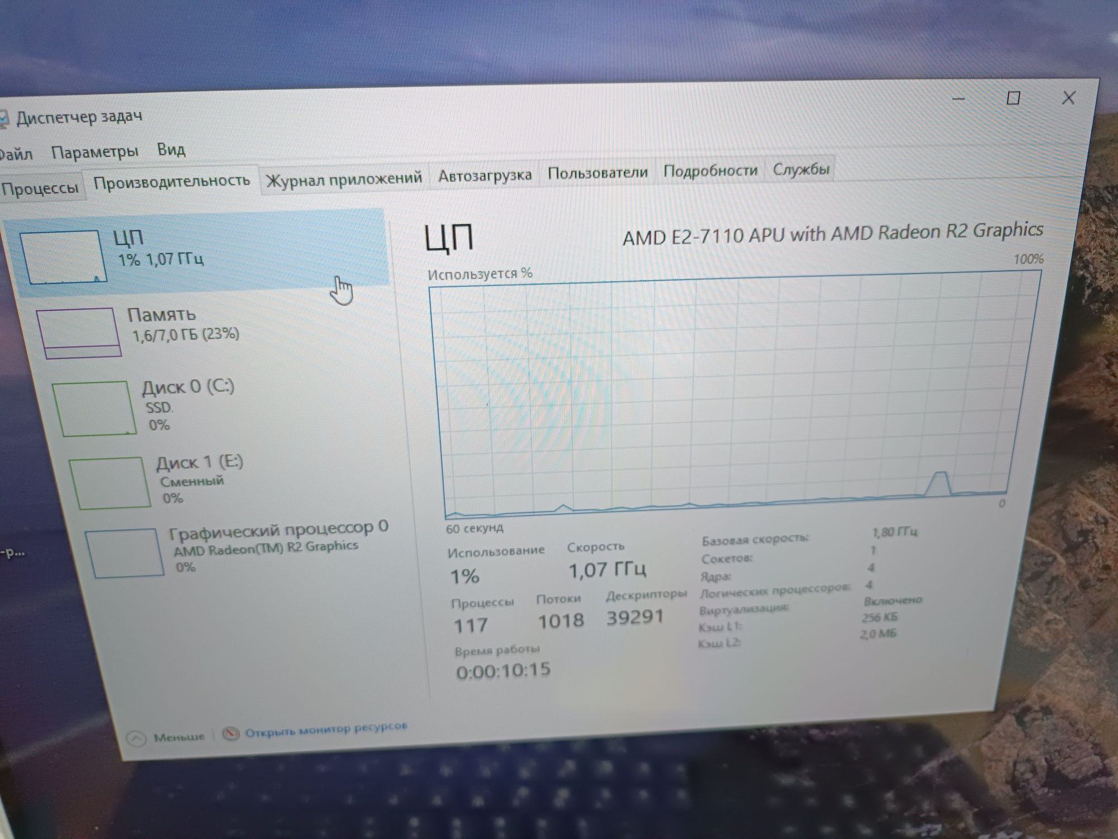Open the Файл menu

[x=17, y=154]
